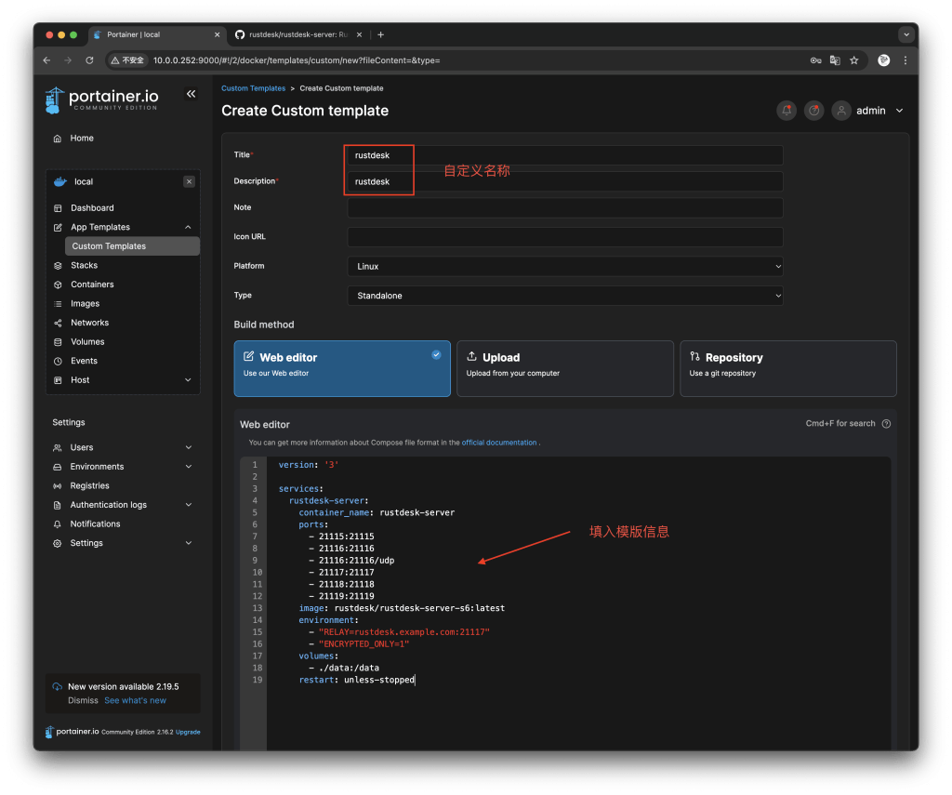Image resolution: width=952 pixels, height=795 pixels.
Task: Close the local environment with the X icon
Action: click(189, 182)
